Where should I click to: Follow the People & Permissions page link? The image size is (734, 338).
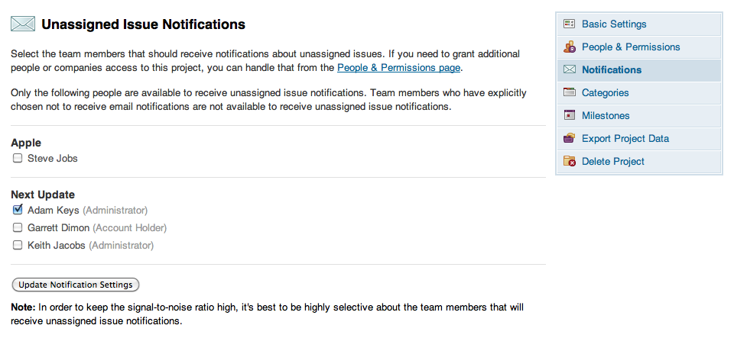398,68
